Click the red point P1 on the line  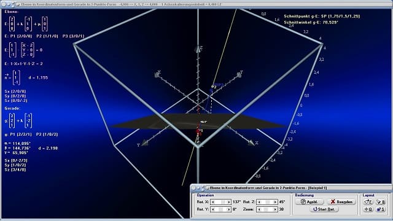click(198, 131)
